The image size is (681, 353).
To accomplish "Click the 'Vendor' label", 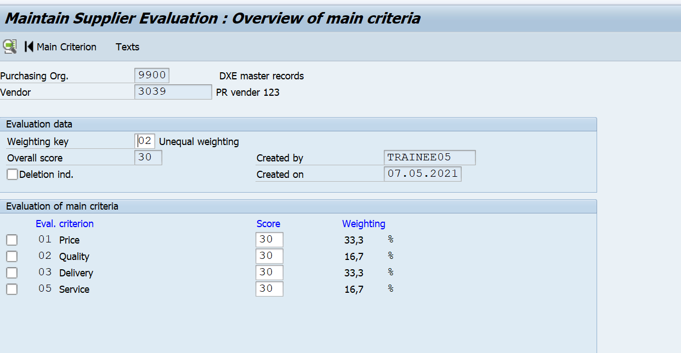I will 15,92.
